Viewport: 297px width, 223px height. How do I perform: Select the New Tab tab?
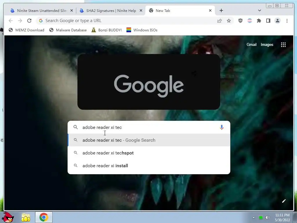180,11
